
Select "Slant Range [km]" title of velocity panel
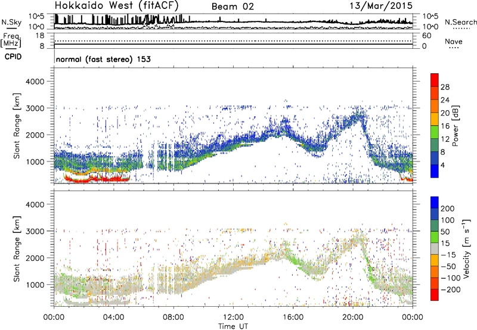point(17,248)
